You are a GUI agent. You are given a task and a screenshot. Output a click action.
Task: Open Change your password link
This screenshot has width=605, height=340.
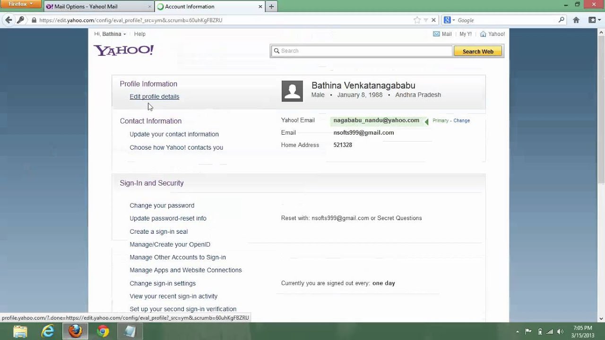pyautogui.click(x=162, y=205)
